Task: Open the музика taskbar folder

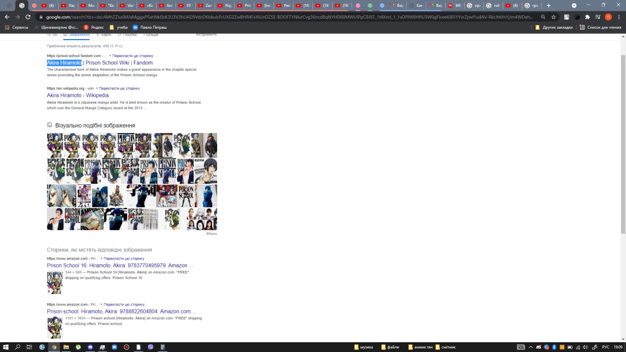Action: 363,347
